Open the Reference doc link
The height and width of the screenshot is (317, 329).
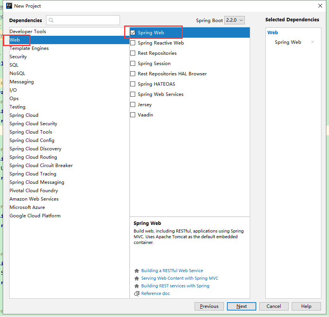click(x=155, y=293)
